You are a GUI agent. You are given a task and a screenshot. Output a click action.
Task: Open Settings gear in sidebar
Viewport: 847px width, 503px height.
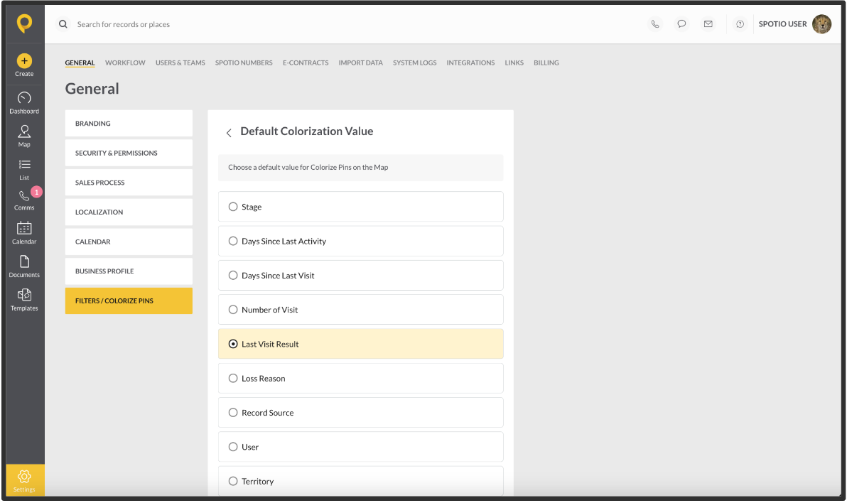(24, 480)
